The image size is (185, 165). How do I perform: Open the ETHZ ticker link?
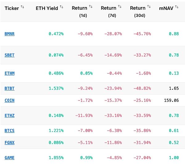(x=10, y=115)
